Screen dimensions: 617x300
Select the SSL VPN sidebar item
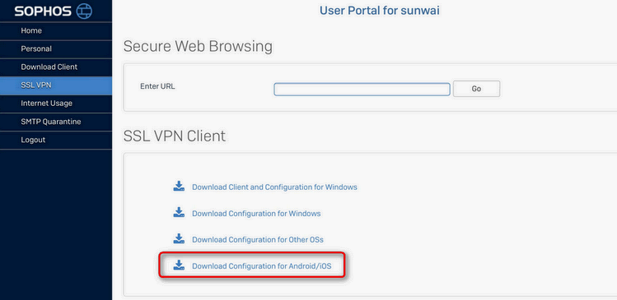coord(56,85)
